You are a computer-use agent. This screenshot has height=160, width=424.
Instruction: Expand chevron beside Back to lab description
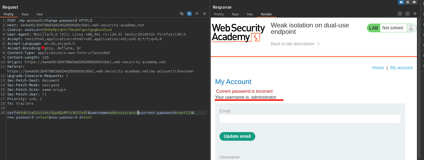pos(319,44)
